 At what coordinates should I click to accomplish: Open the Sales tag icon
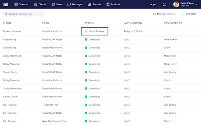(x=53, y=4)
